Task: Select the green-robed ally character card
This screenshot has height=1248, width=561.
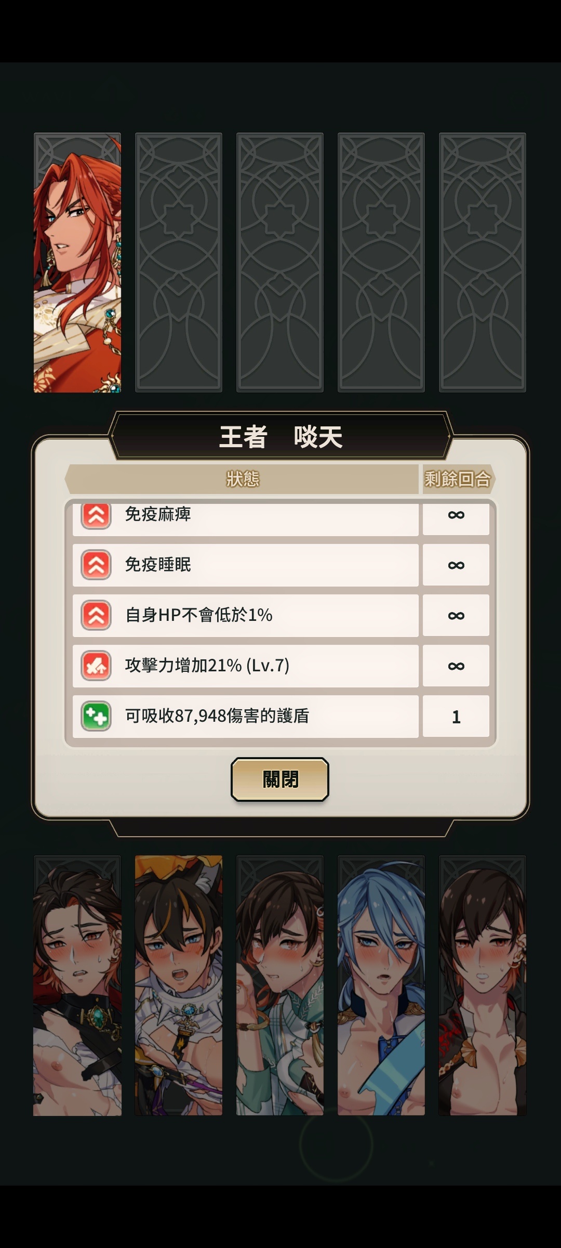Action: click(x=280, y=985)
